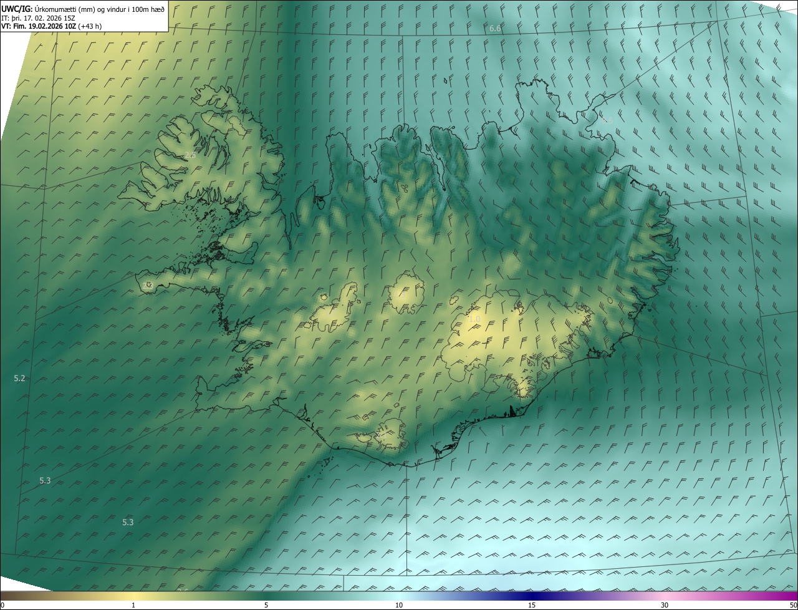Click the 'VT: Fim. 19.02.2026 10Z (+43 h)' line

[52, 26]
